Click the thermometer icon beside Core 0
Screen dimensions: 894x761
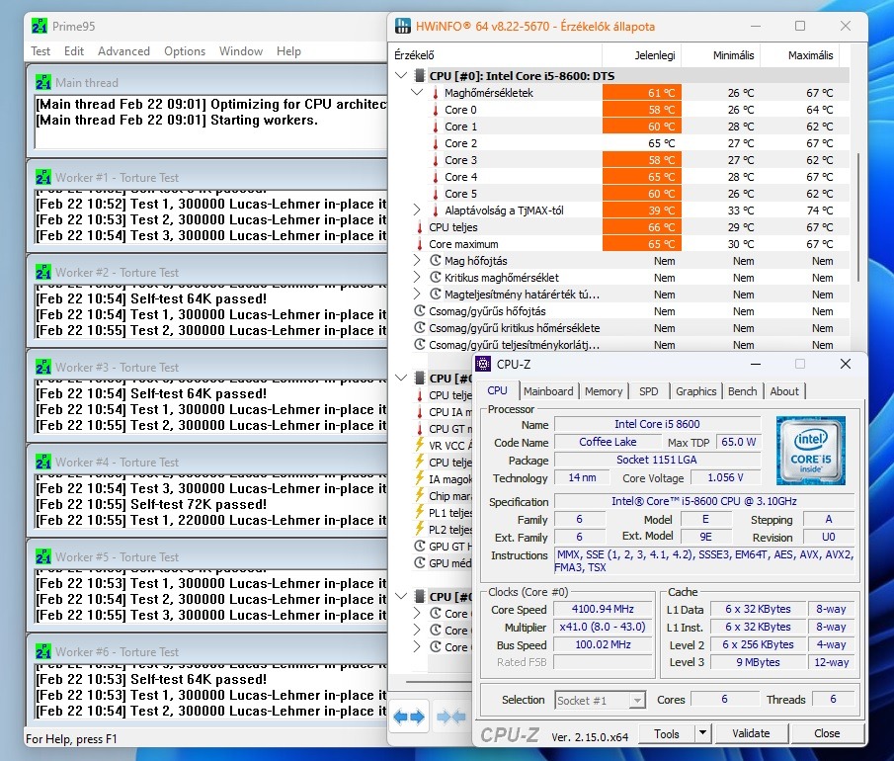(x=435, y=110)
